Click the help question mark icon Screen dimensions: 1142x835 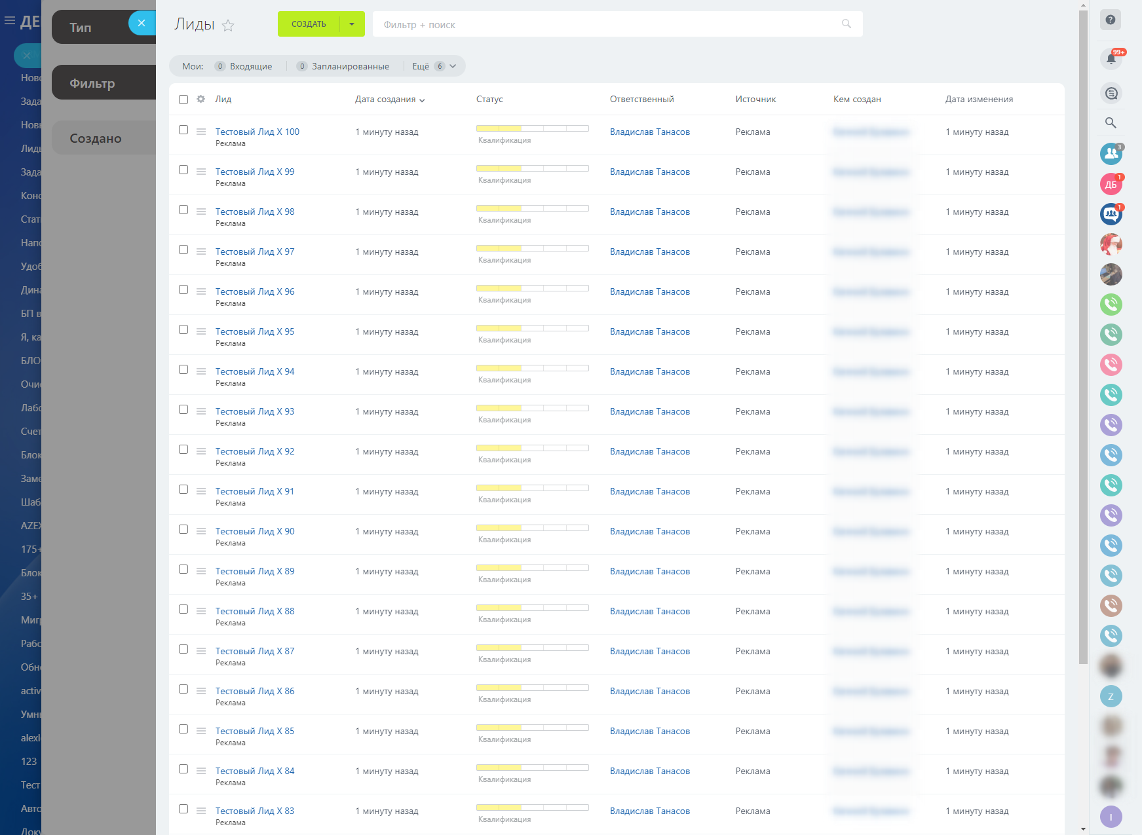point(1111,20)
